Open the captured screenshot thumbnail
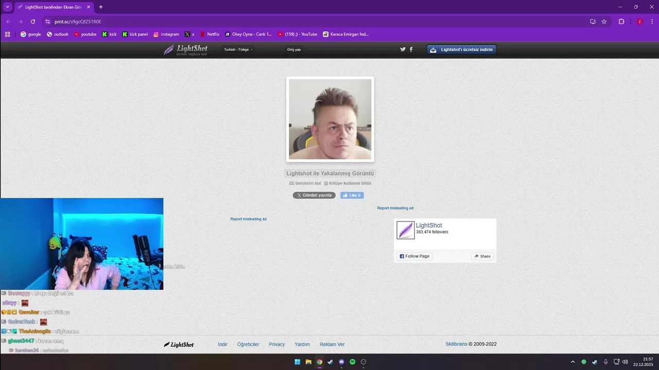The image size is (659, 370). [330, 119]
